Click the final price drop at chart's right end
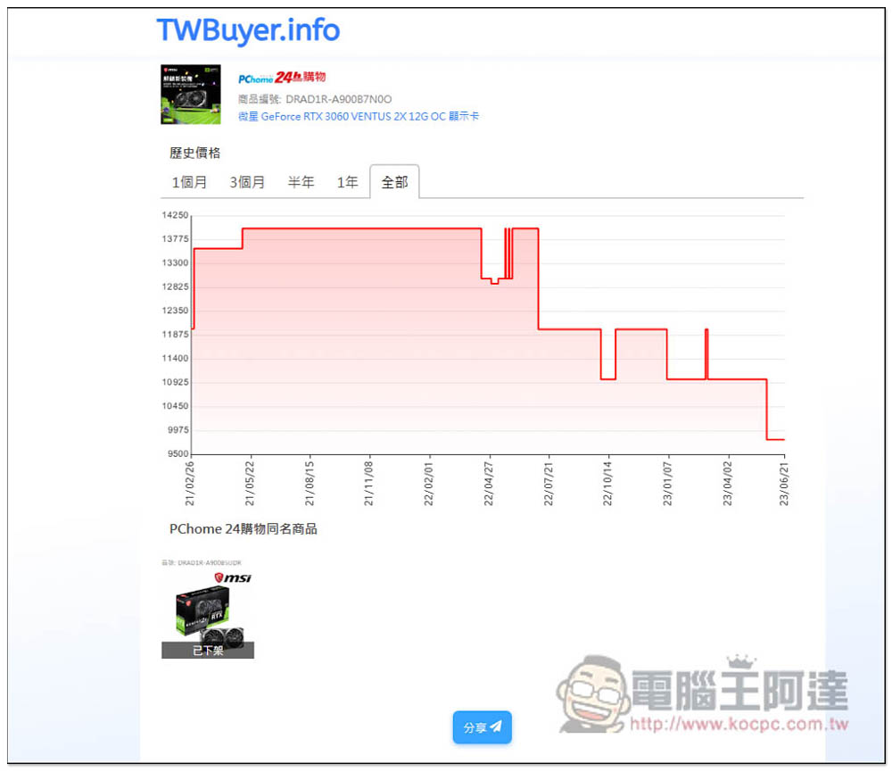This screenshot has height=772, width=892. [767, 410]
